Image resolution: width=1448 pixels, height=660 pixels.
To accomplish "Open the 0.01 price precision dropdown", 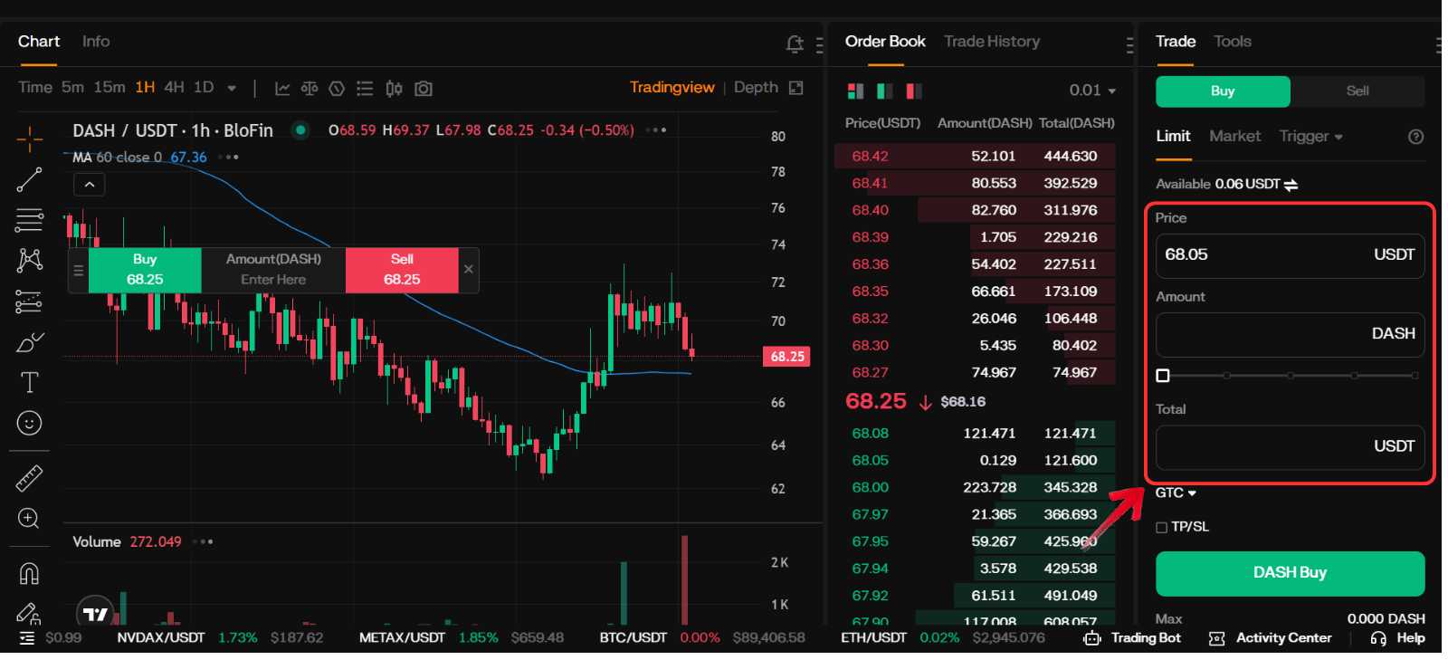I will (x=1092, y=91).
